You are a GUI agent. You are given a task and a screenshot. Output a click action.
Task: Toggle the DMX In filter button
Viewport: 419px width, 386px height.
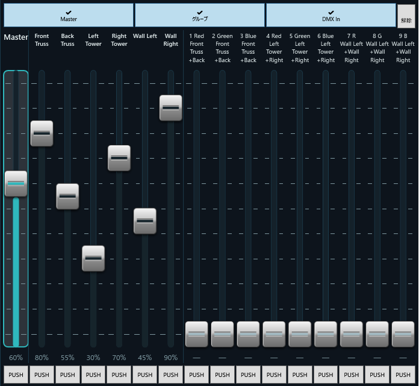(x=331, y=15)
